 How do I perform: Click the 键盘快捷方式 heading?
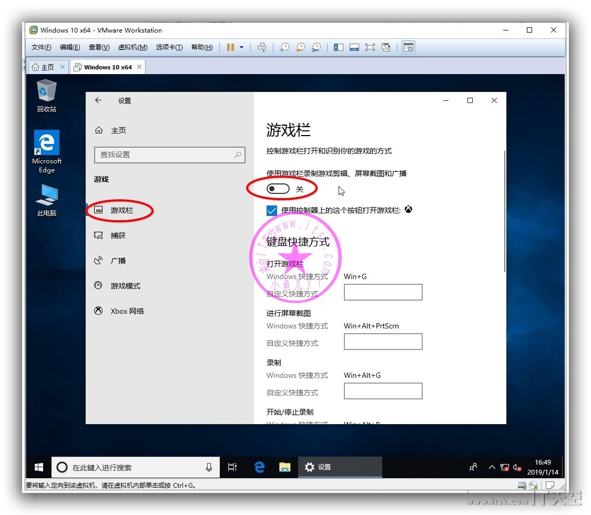[298, 242]
